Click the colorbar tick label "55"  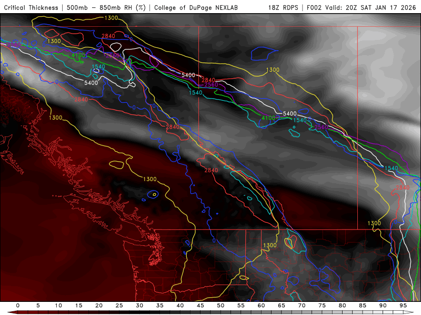click(x=241, y=306)
